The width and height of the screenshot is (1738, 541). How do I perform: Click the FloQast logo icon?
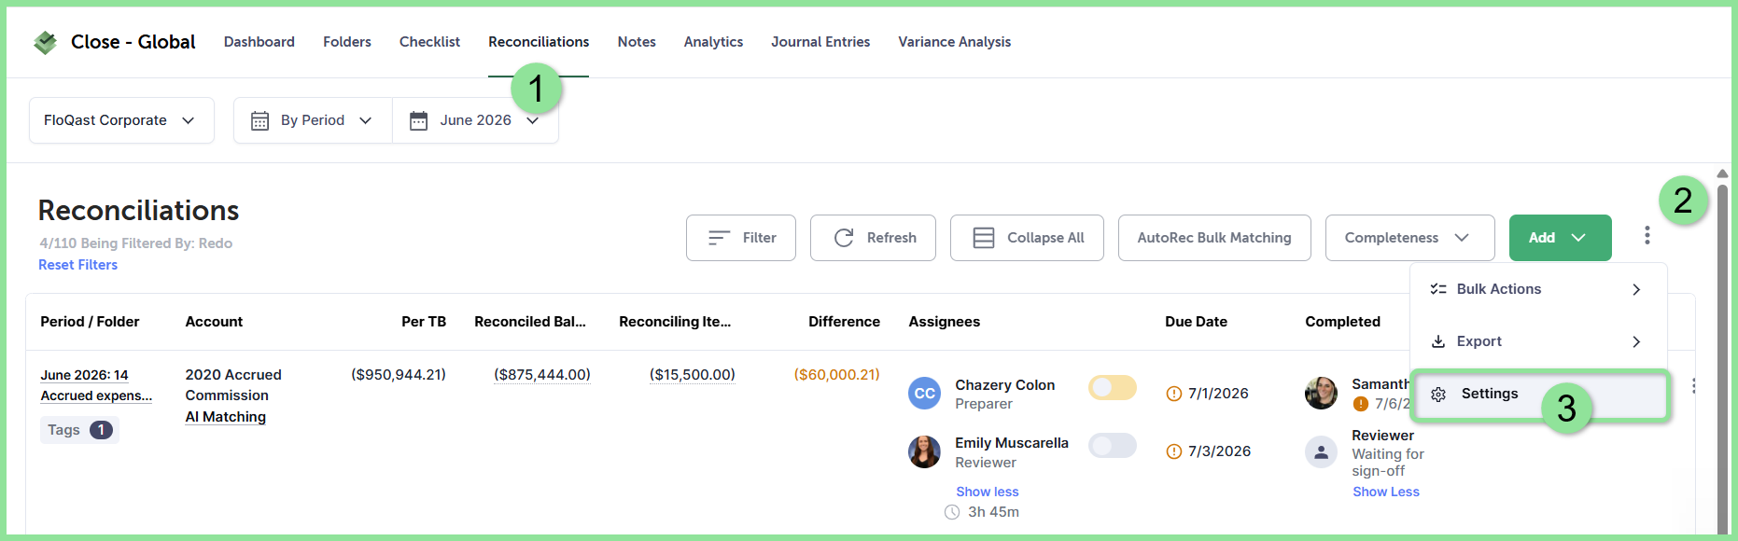click(45, 42)
